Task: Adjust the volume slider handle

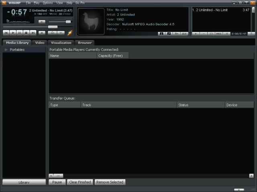Action: (68, 22)
